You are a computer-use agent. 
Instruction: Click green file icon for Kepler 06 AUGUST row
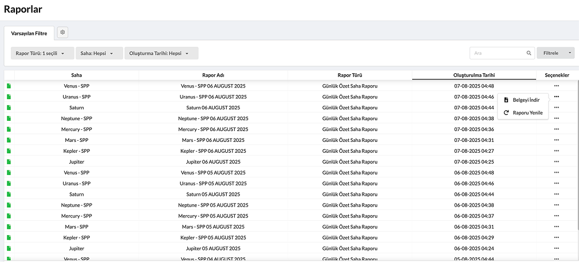tap(9, 151)
